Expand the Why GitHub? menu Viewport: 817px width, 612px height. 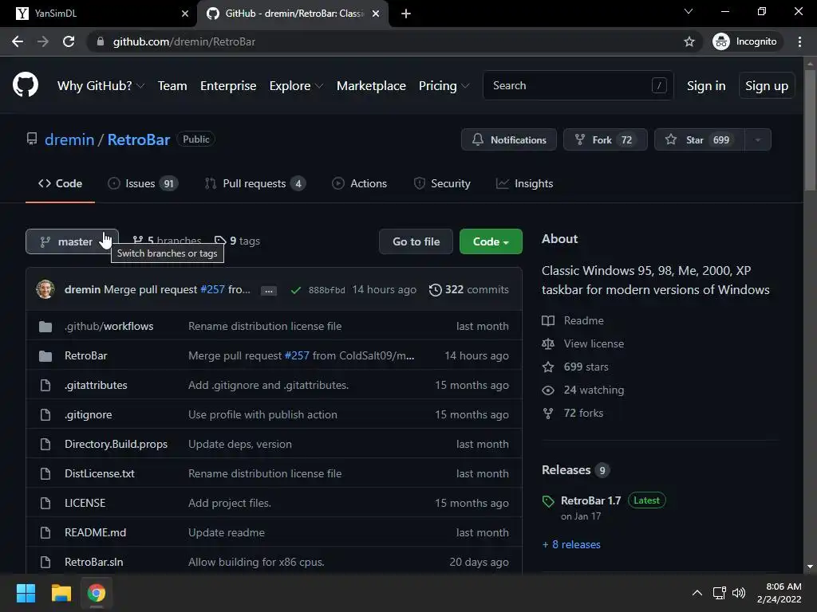tap(101, 86)
